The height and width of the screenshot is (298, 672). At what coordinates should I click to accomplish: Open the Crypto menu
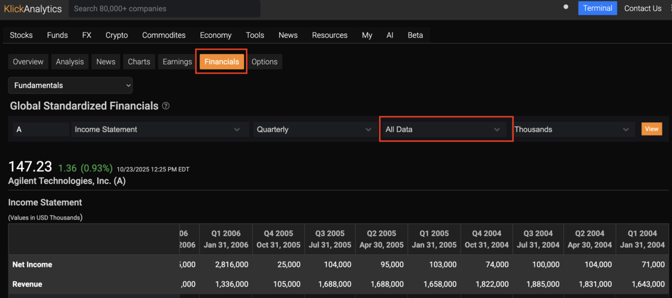(x=116, y=35)
